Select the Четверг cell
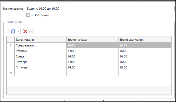This screenshot has height=102, width=176. point(40,62)
